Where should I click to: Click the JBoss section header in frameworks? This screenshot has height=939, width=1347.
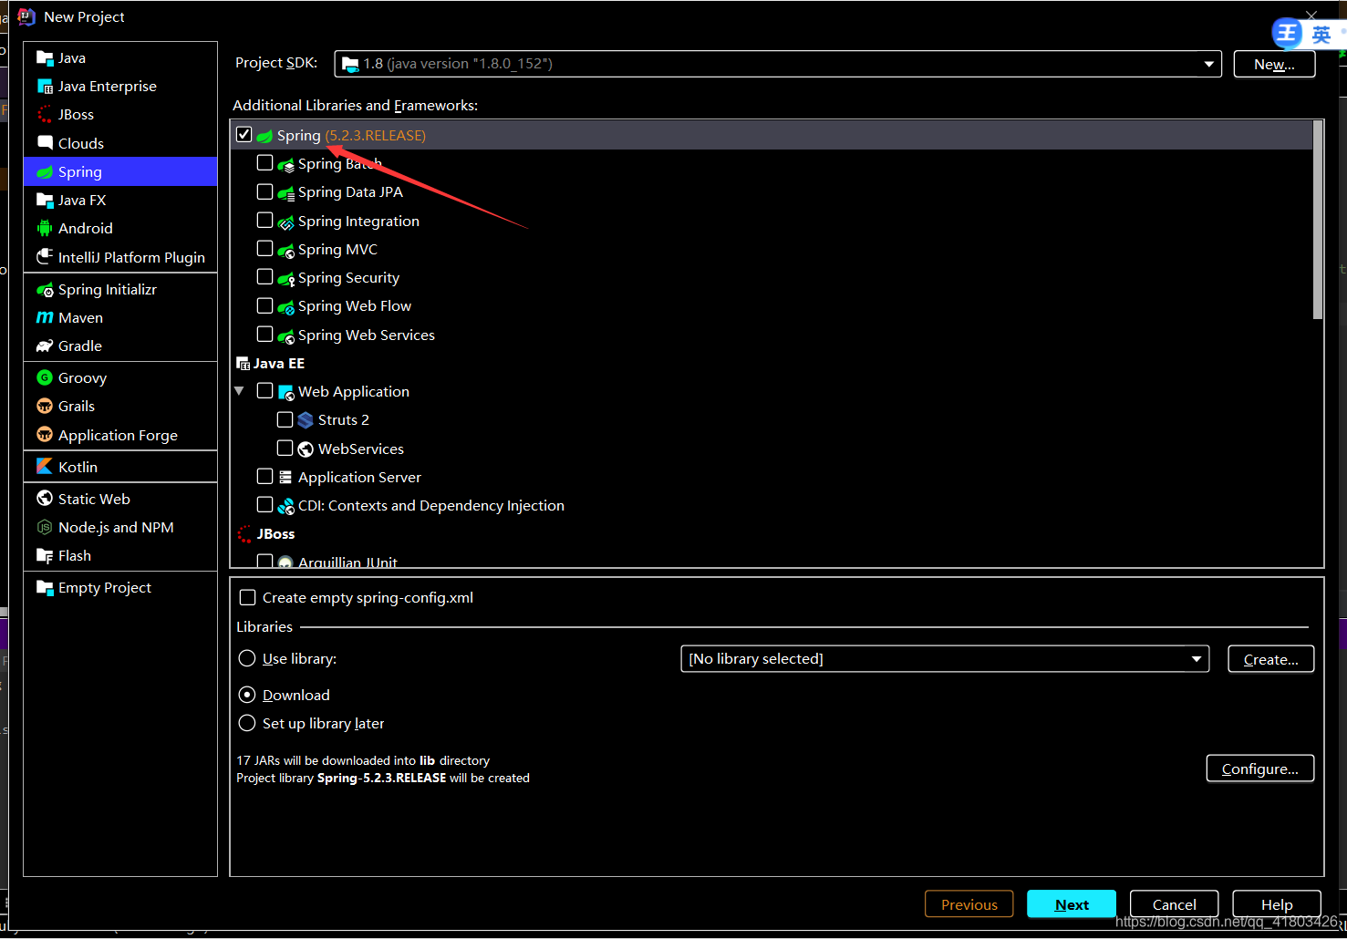pos(275,534)
